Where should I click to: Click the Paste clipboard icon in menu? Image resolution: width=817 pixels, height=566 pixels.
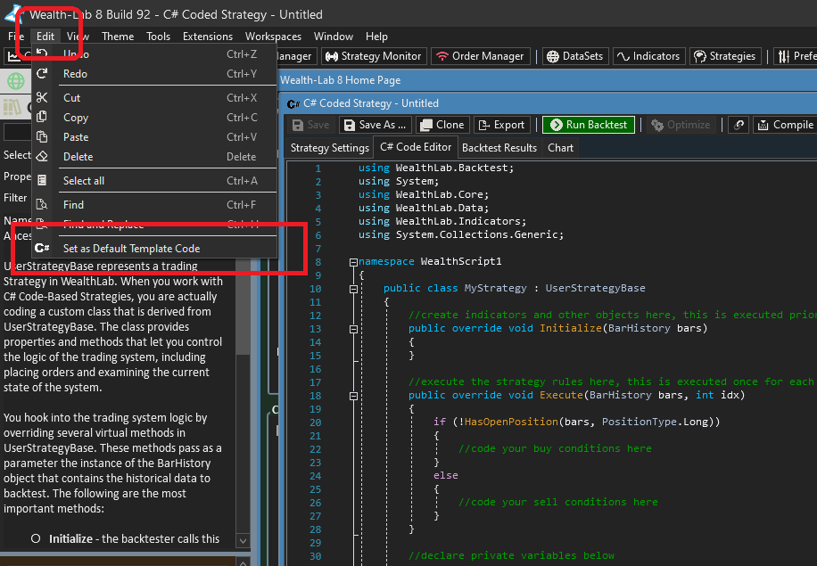(42, 137)
